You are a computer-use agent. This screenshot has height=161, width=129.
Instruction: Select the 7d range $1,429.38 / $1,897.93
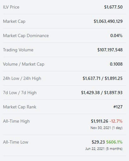[x=102, y=93]
